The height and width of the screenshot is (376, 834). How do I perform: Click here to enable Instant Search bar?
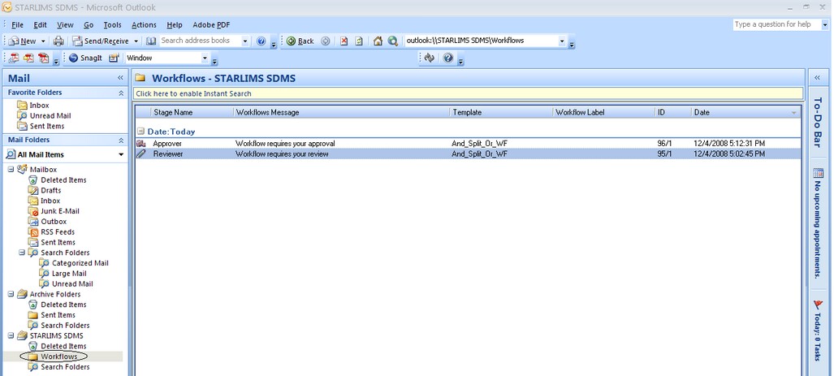[x=468, y=93]
